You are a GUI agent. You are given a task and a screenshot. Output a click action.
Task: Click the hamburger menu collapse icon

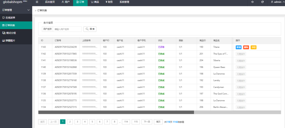[37, 2]
